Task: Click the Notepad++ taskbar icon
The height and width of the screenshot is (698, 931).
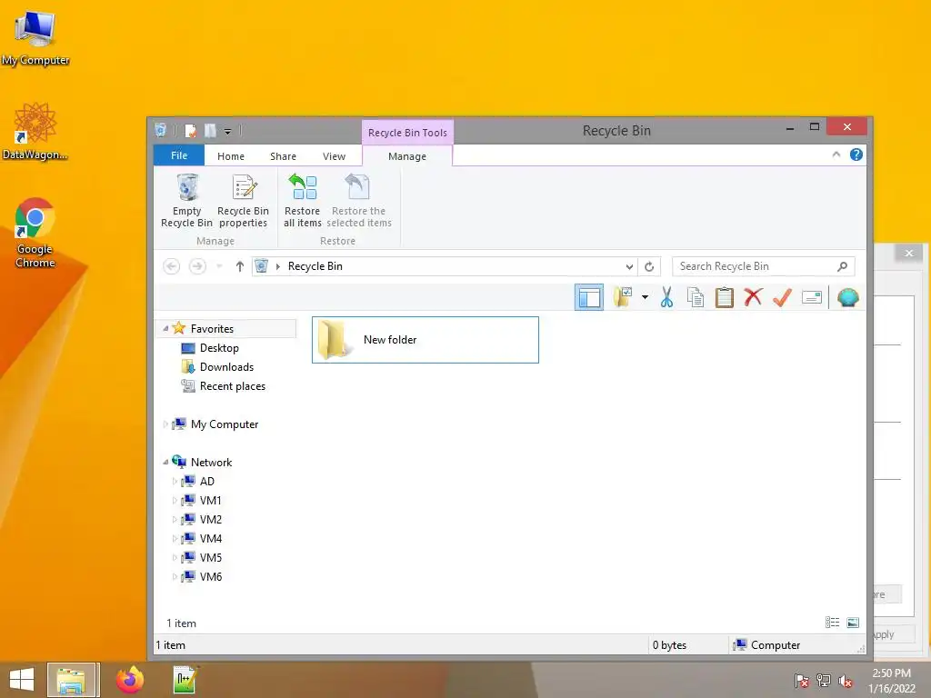Action: pos(185,680)
